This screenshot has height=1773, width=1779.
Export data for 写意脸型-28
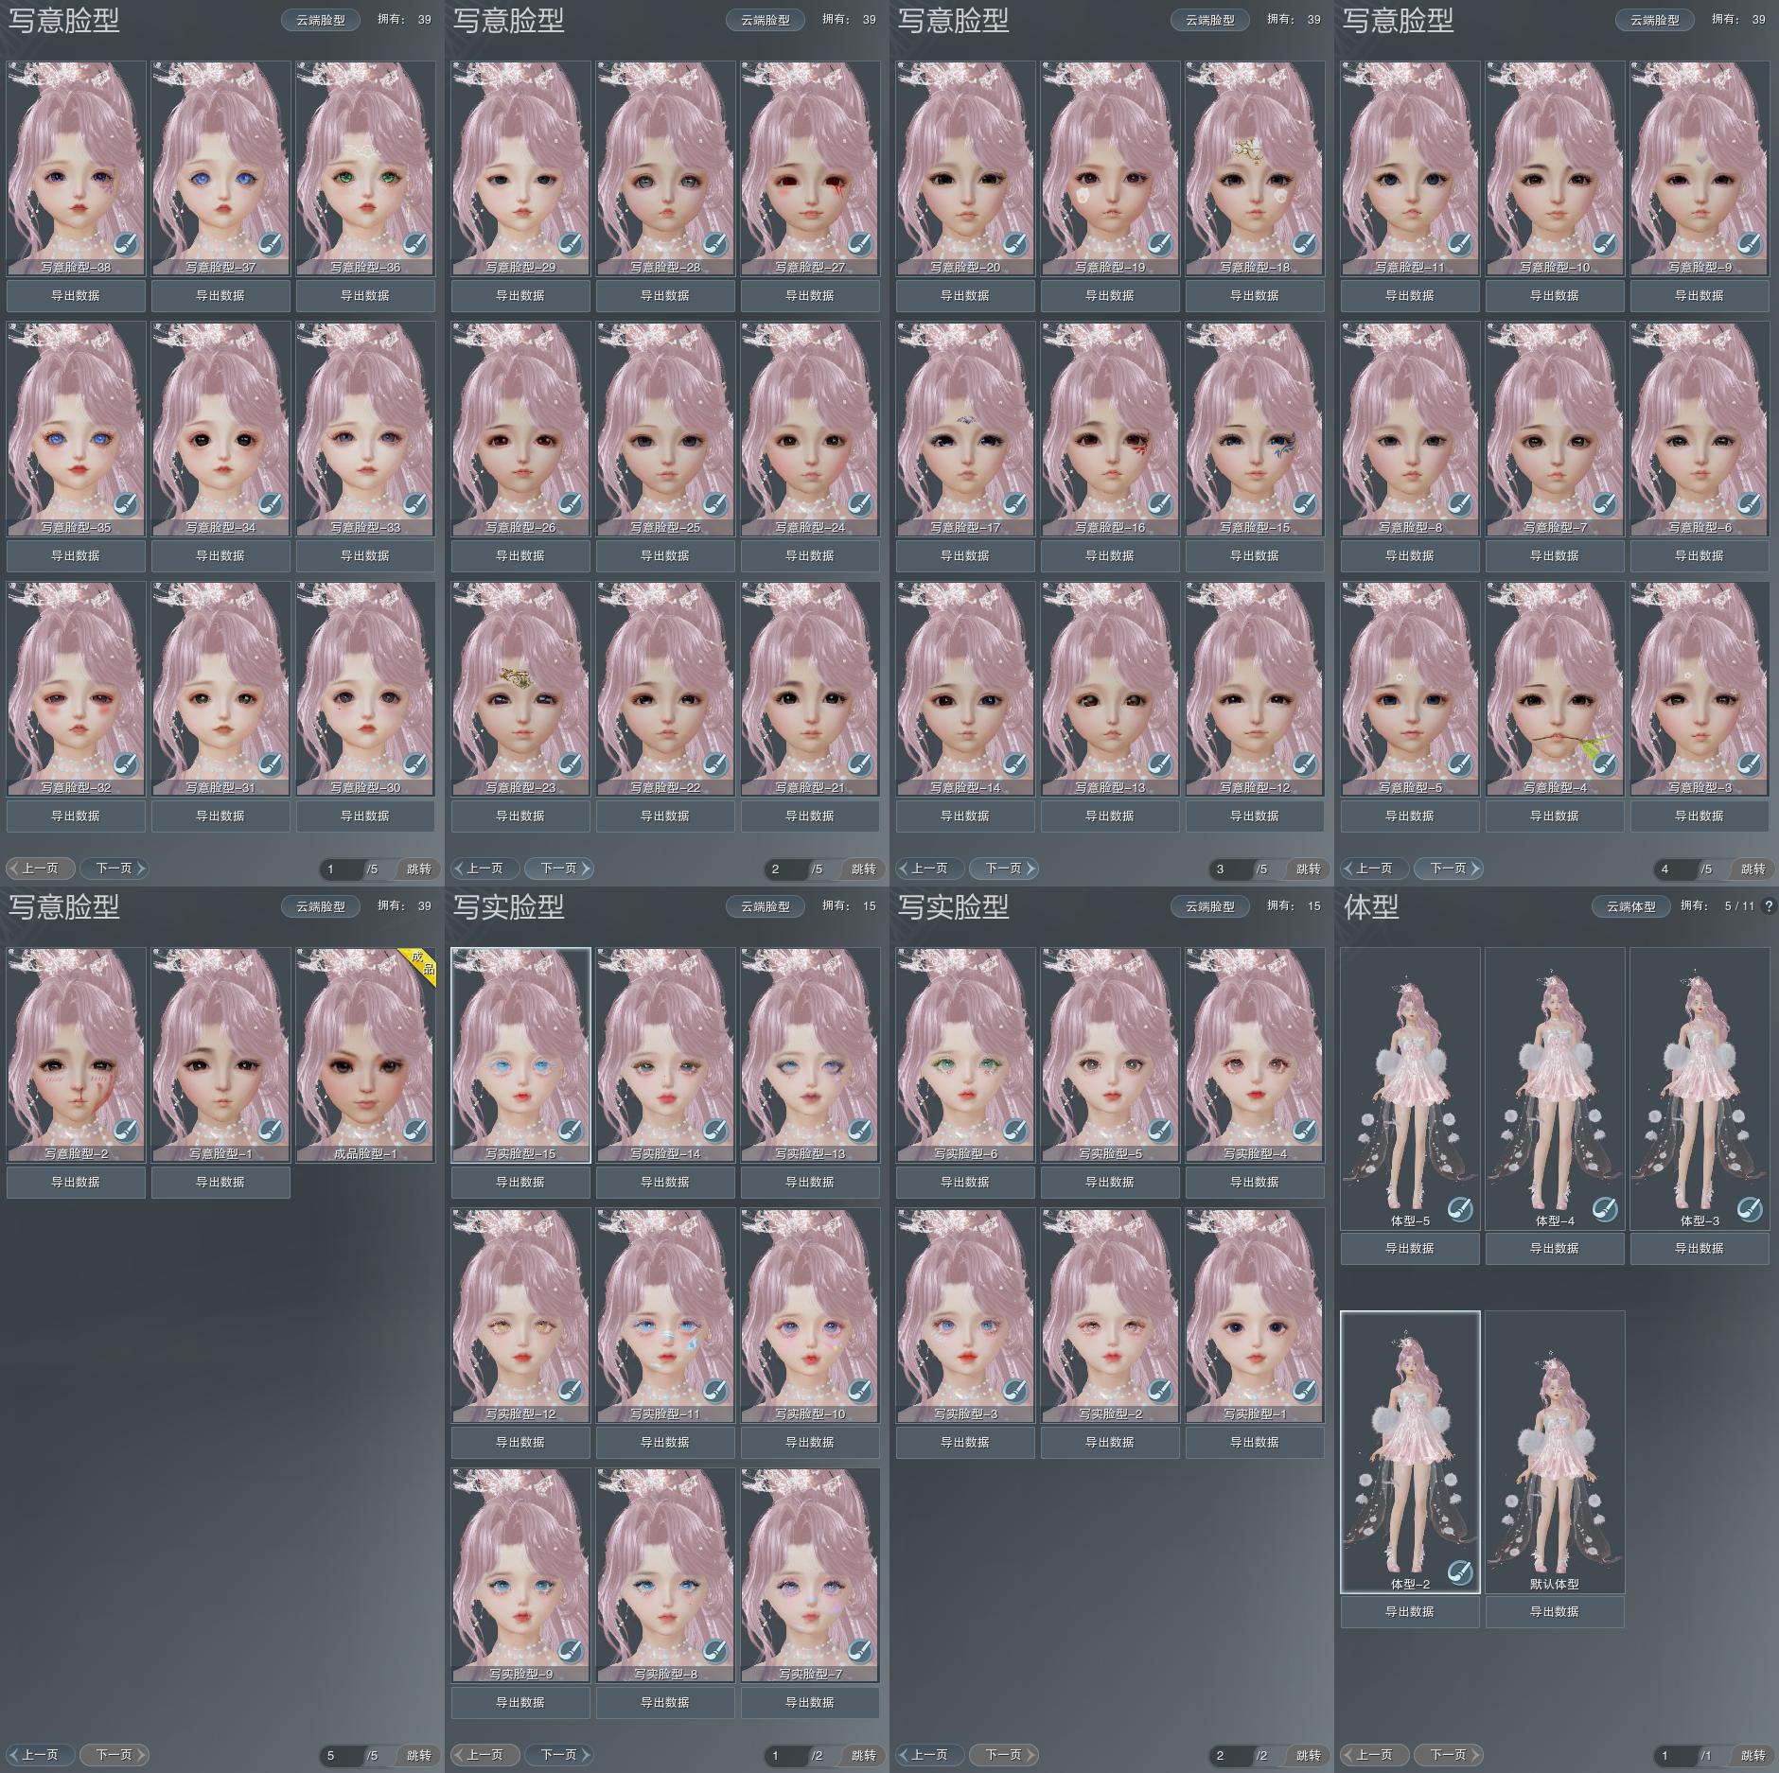click(x=665, y=296)
